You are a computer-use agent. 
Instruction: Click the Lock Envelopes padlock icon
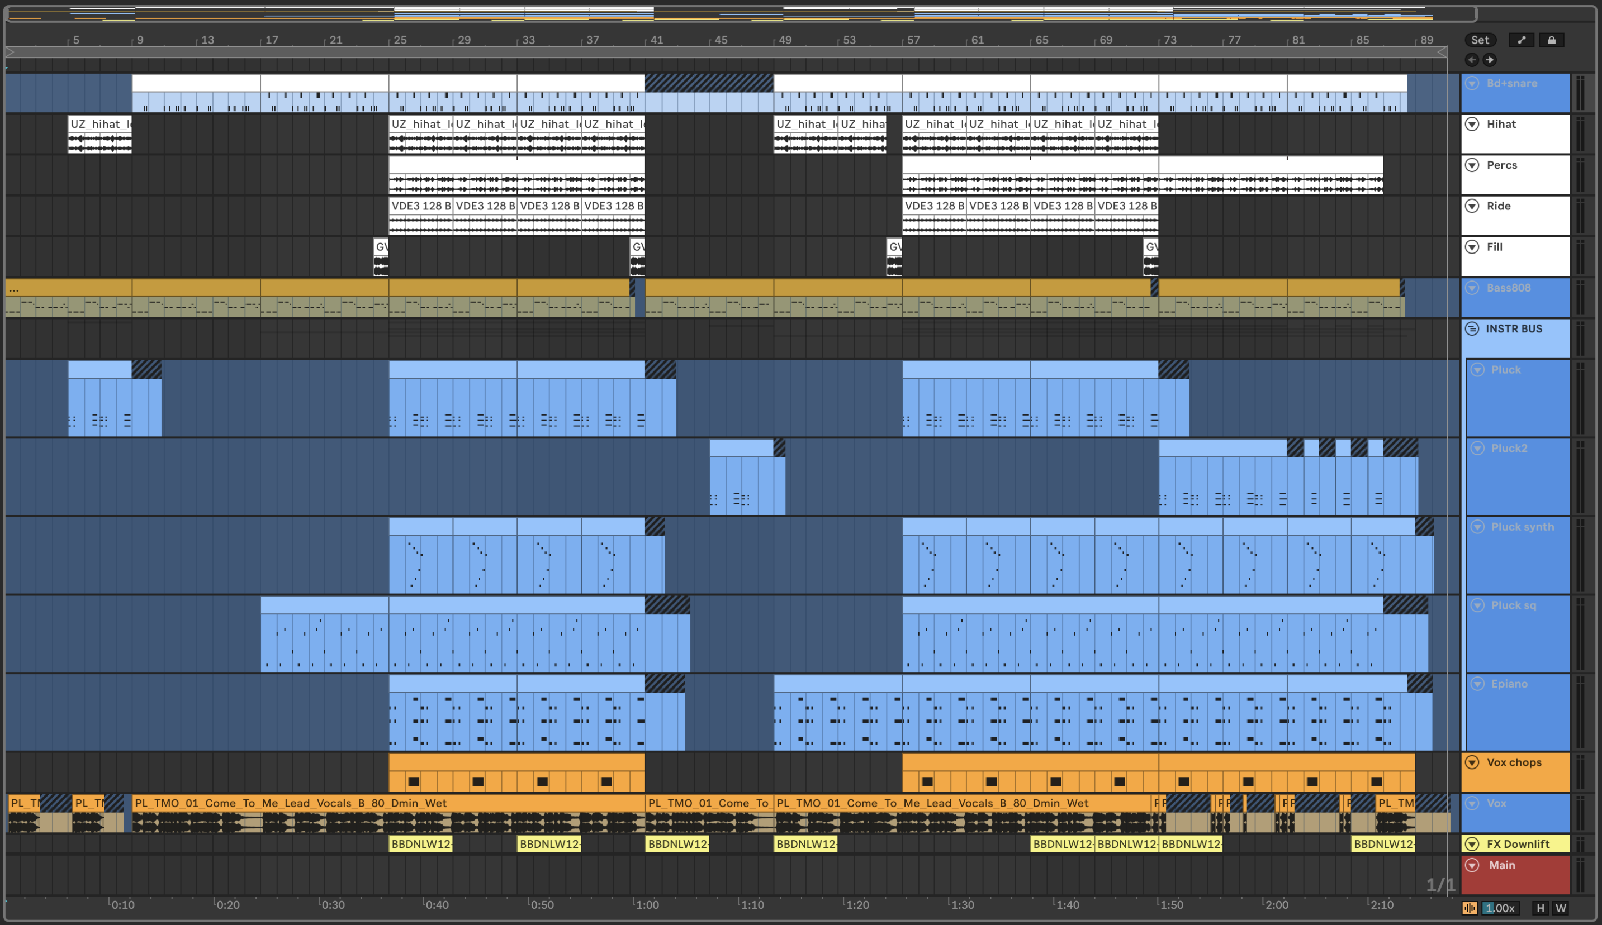tap(1551, 40)
